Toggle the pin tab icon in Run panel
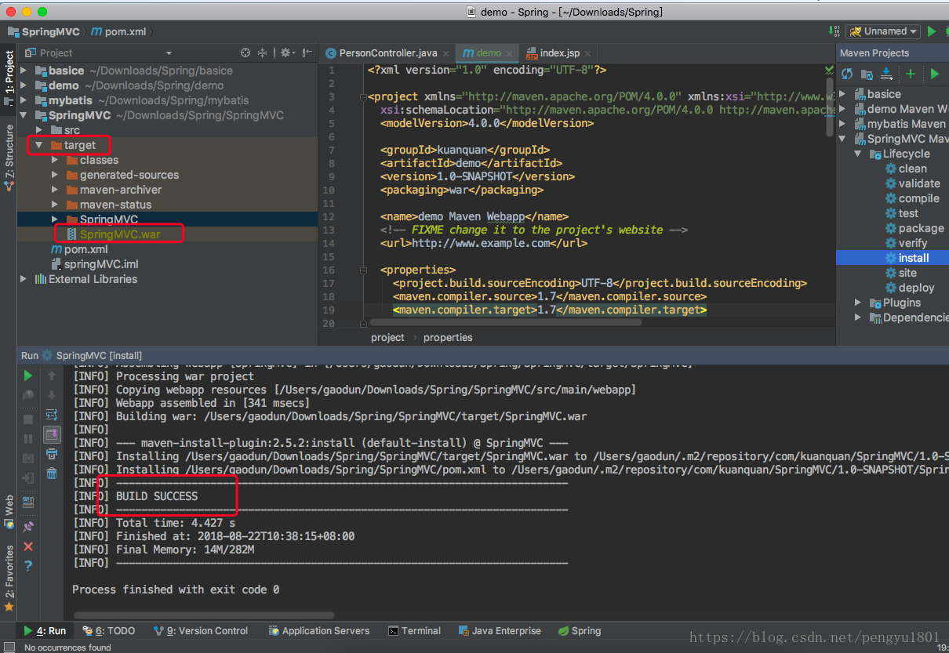This screenshot has height=653, width=949. (28, 526)
